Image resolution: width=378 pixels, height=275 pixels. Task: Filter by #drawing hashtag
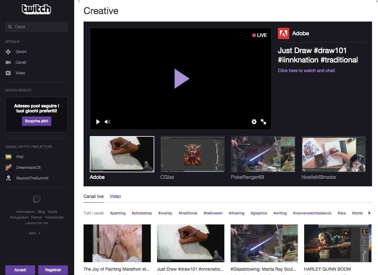coord(237,213)
